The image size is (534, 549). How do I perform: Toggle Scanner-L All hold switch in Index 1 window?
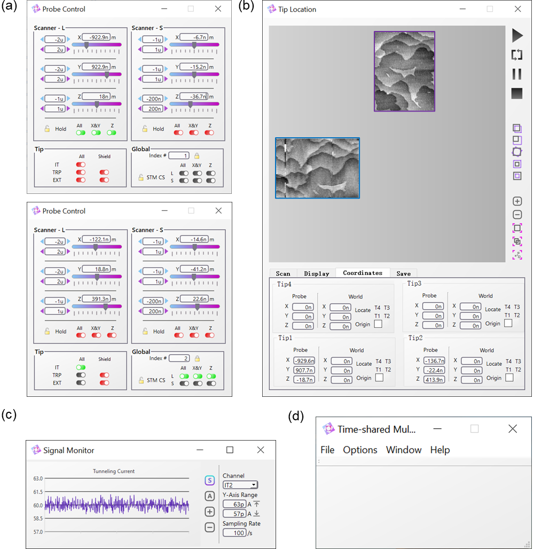click(x=81, y=132)
